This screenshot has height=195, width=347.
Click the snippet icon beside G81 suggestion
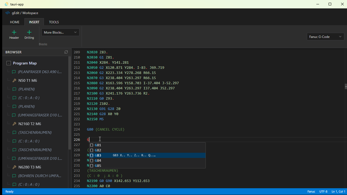pos(92,145)
